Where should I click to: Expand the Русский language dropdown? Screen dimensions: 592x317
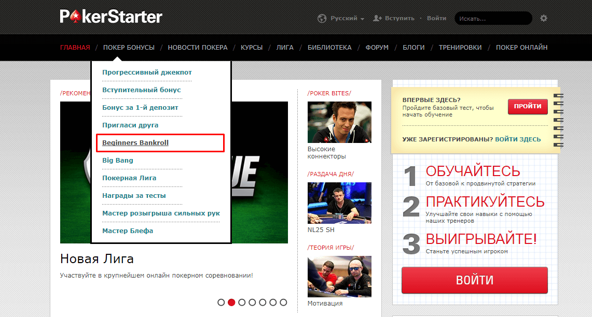[x=347, y=18]
